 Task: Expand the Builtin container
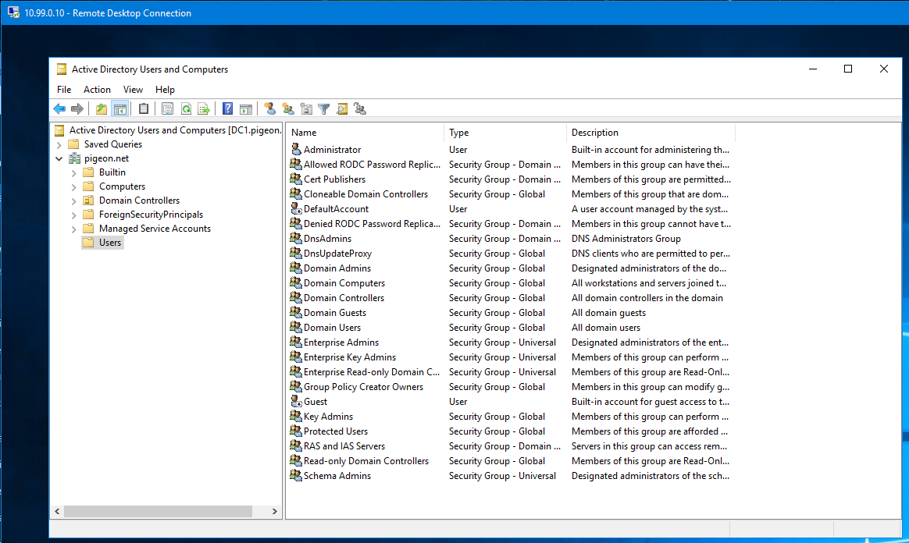(x=73, y=172)
